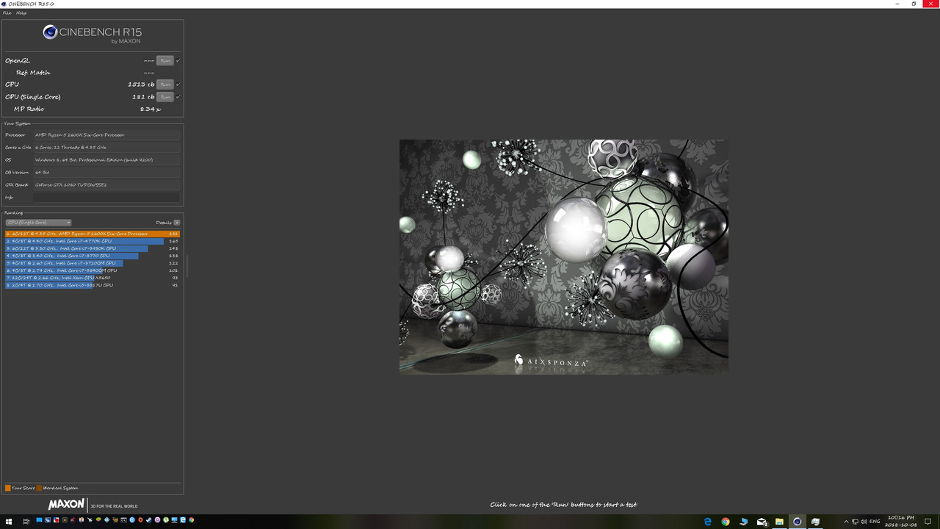Run the CPU (Single Core) test
The height and width of the screenshot is (529, 940).
[x=165, y=96]
